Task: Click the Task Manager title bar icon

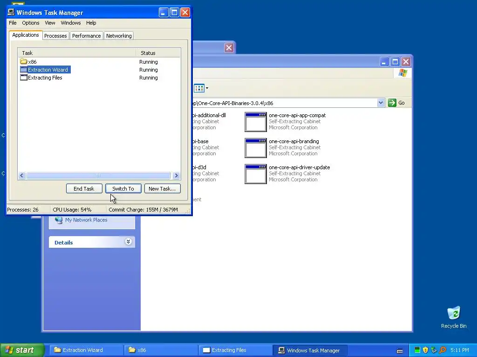Action: click(11, 12)
